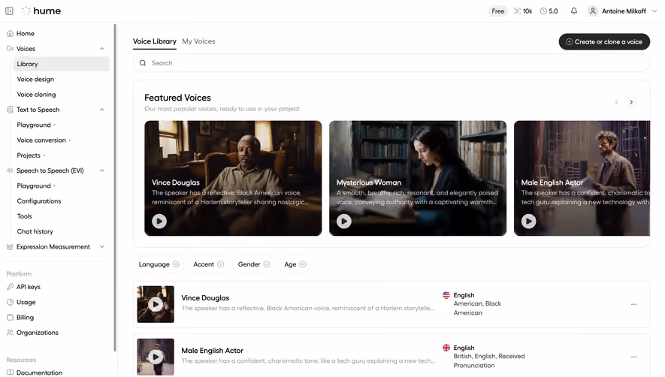The image size is (665, 377).
Task: Click the Documentation book icon
Action: tap(10, 372)
